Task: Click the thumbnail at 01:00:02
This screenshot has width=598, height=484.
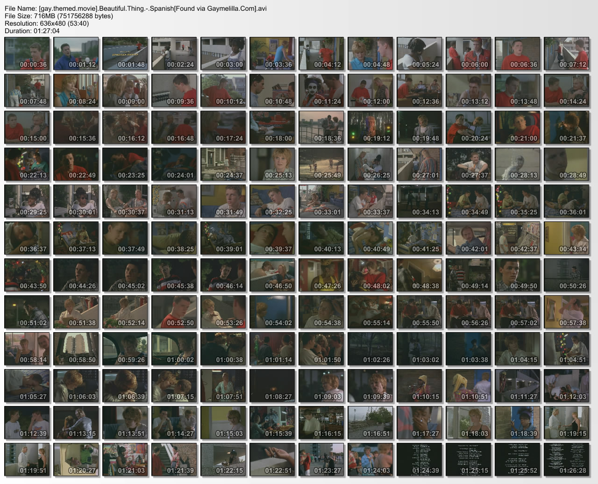Action: (174, 349)
